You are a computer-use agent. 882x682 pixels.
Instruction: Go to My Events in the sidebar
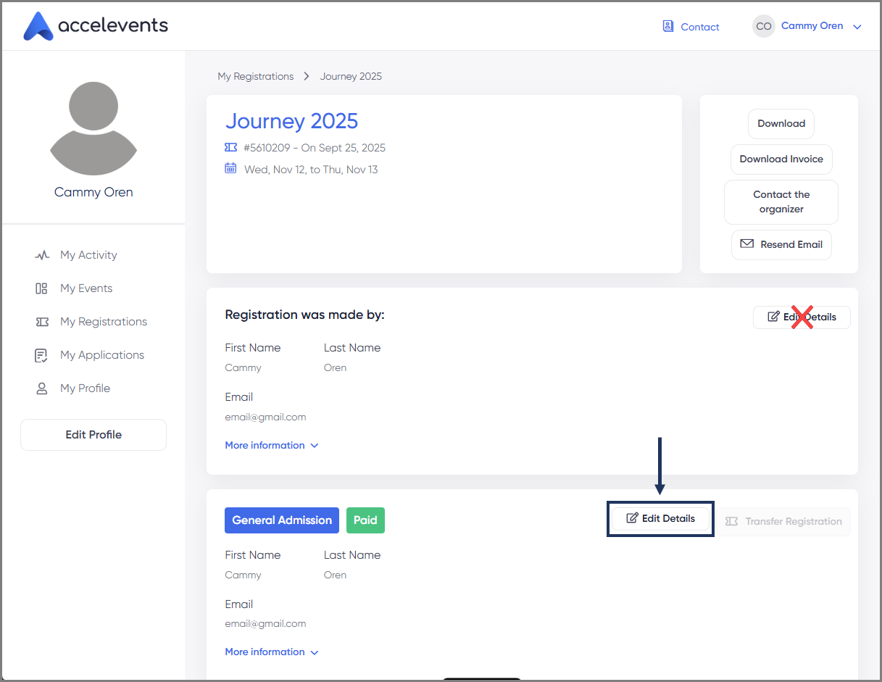pos(86,288)
